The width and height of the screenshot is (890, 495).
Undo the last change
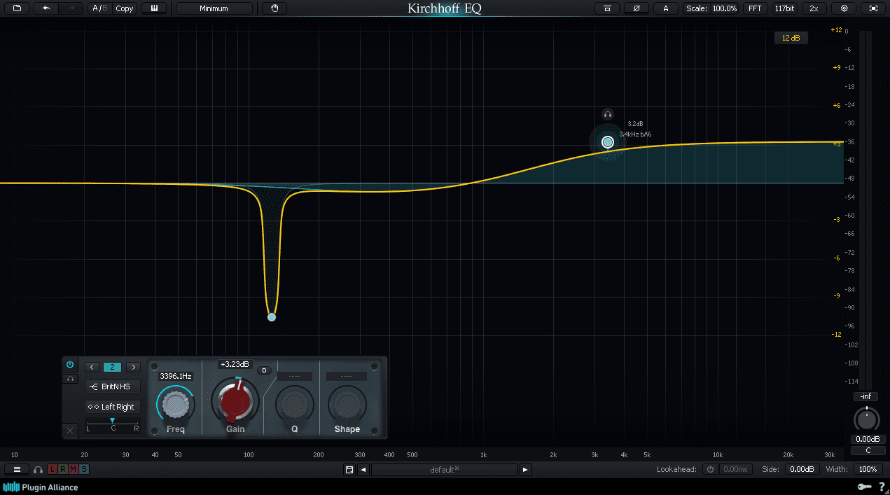tap(46, 8)
